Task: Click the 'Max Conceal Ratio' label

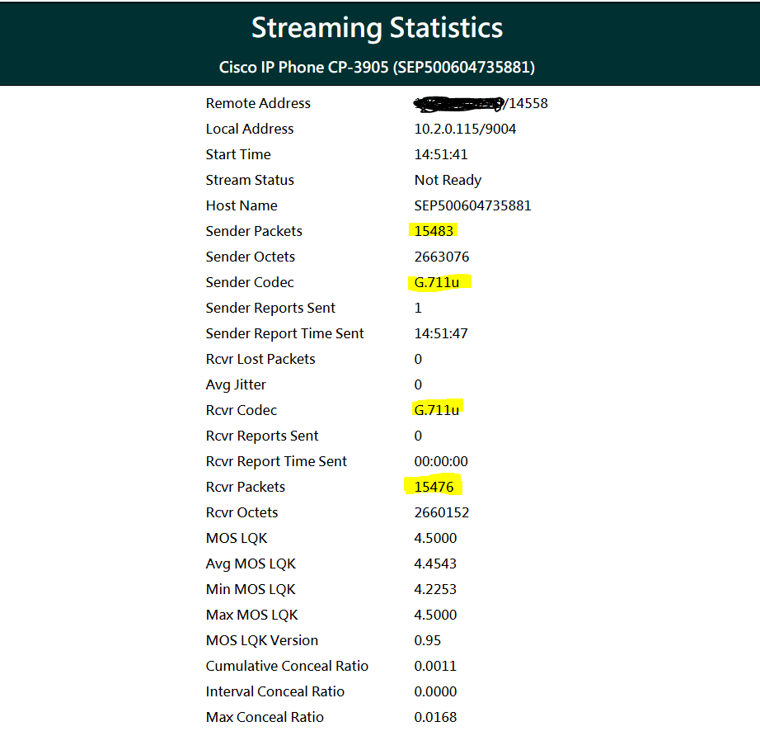Action: click(x=265, y=718)
